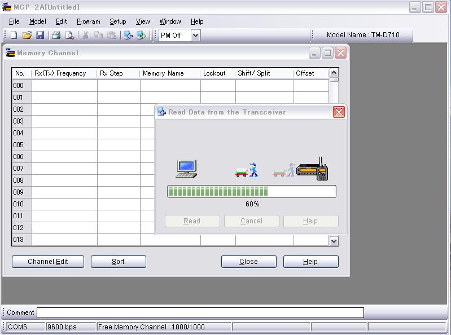This screenshot has width=451, height=335.
Task: Click the Print toolbar icon
Action: pyautogui.click(x=56, y=35)
